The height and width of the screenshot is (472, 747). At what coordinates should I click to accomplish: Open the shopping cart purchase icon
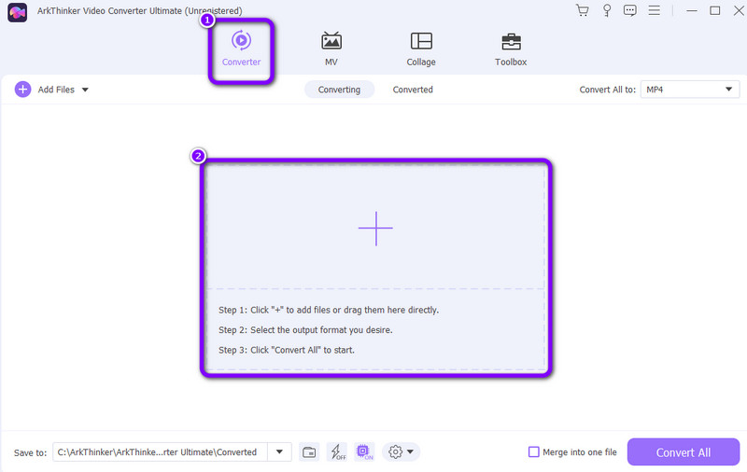pos(582,10)
